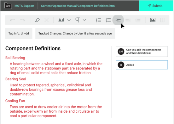Viewport: 174px width, 124px height.
Task: Click the definition list toolbar icon
Action: pyautogui.click(x=118, y=20)
